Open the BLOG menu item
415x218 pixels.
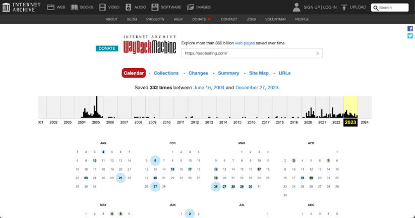(132, 19)
